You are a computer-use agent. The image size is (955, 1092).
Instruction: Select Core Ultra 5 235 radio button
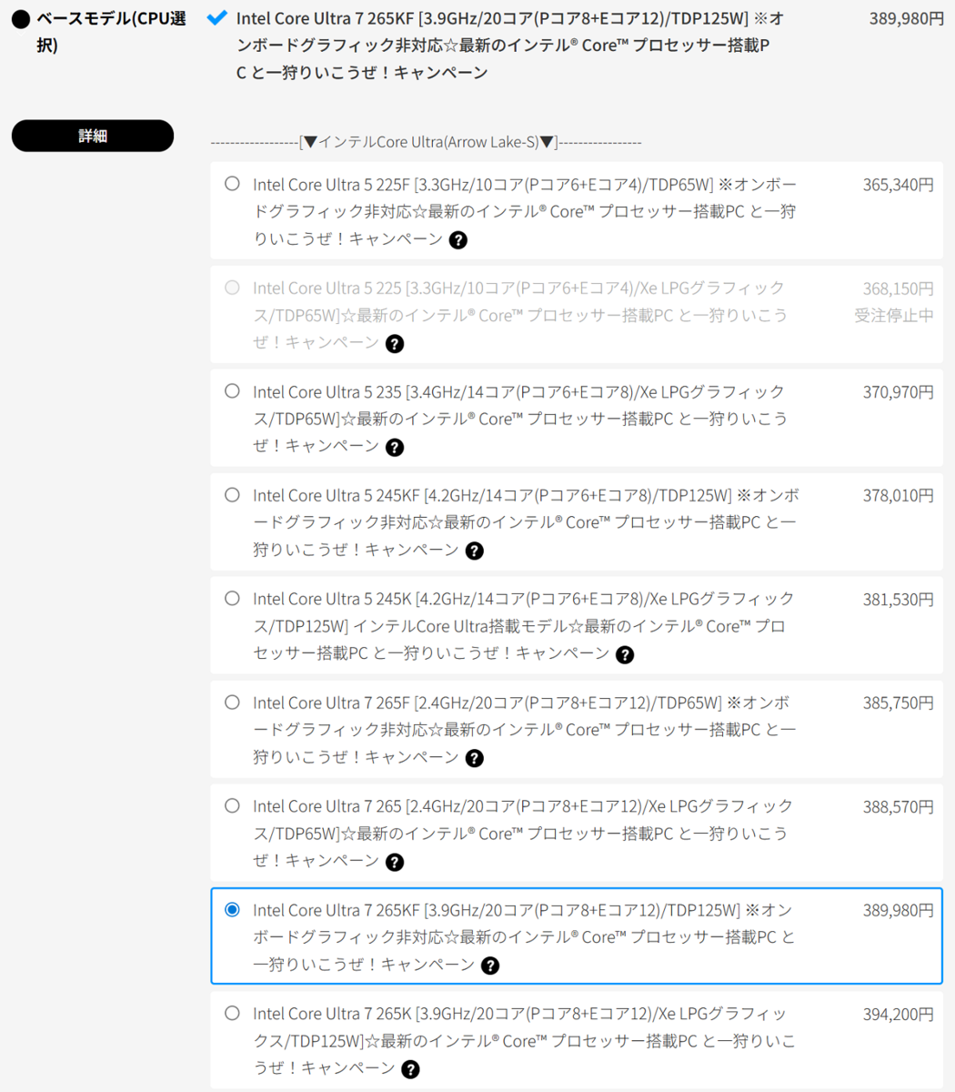coord(232,391)
